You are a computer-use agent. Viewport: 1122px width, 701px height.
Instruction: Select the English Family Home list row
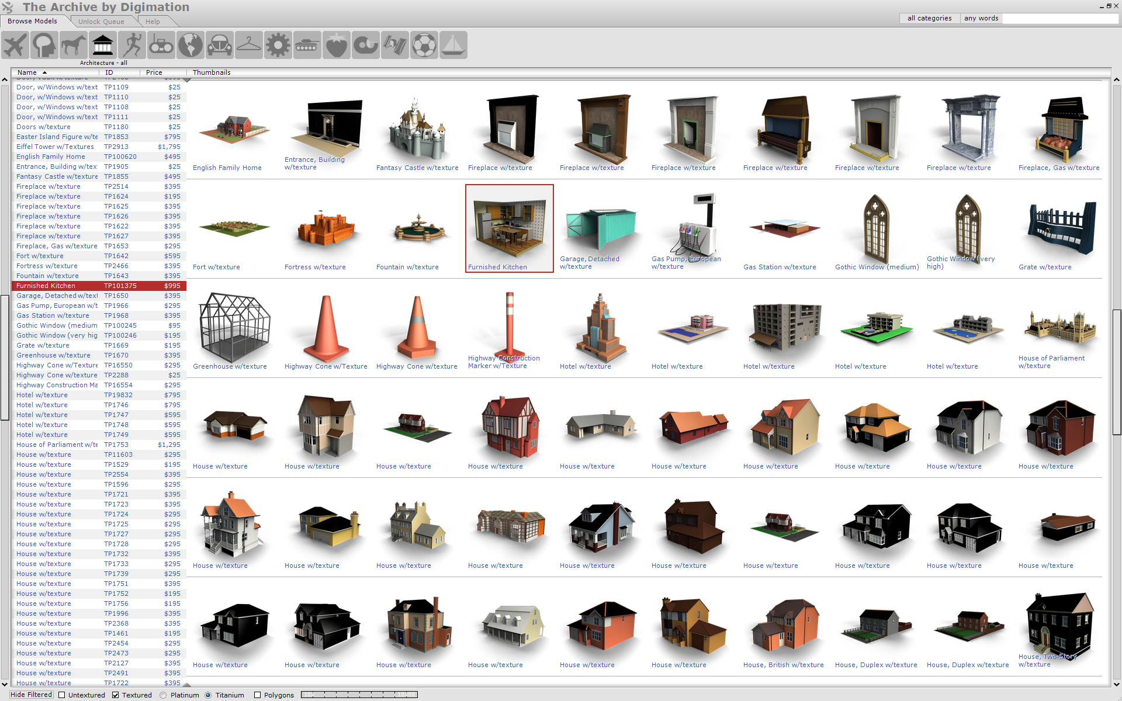pos(99,157)
